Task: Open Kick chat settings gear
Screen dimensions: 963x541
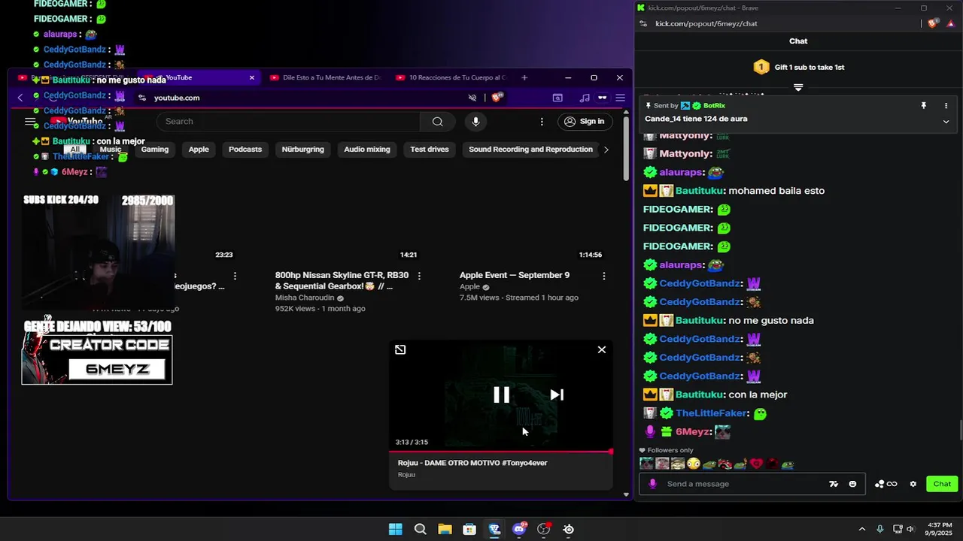Action: pyautogui.click(x=913, y=484)
